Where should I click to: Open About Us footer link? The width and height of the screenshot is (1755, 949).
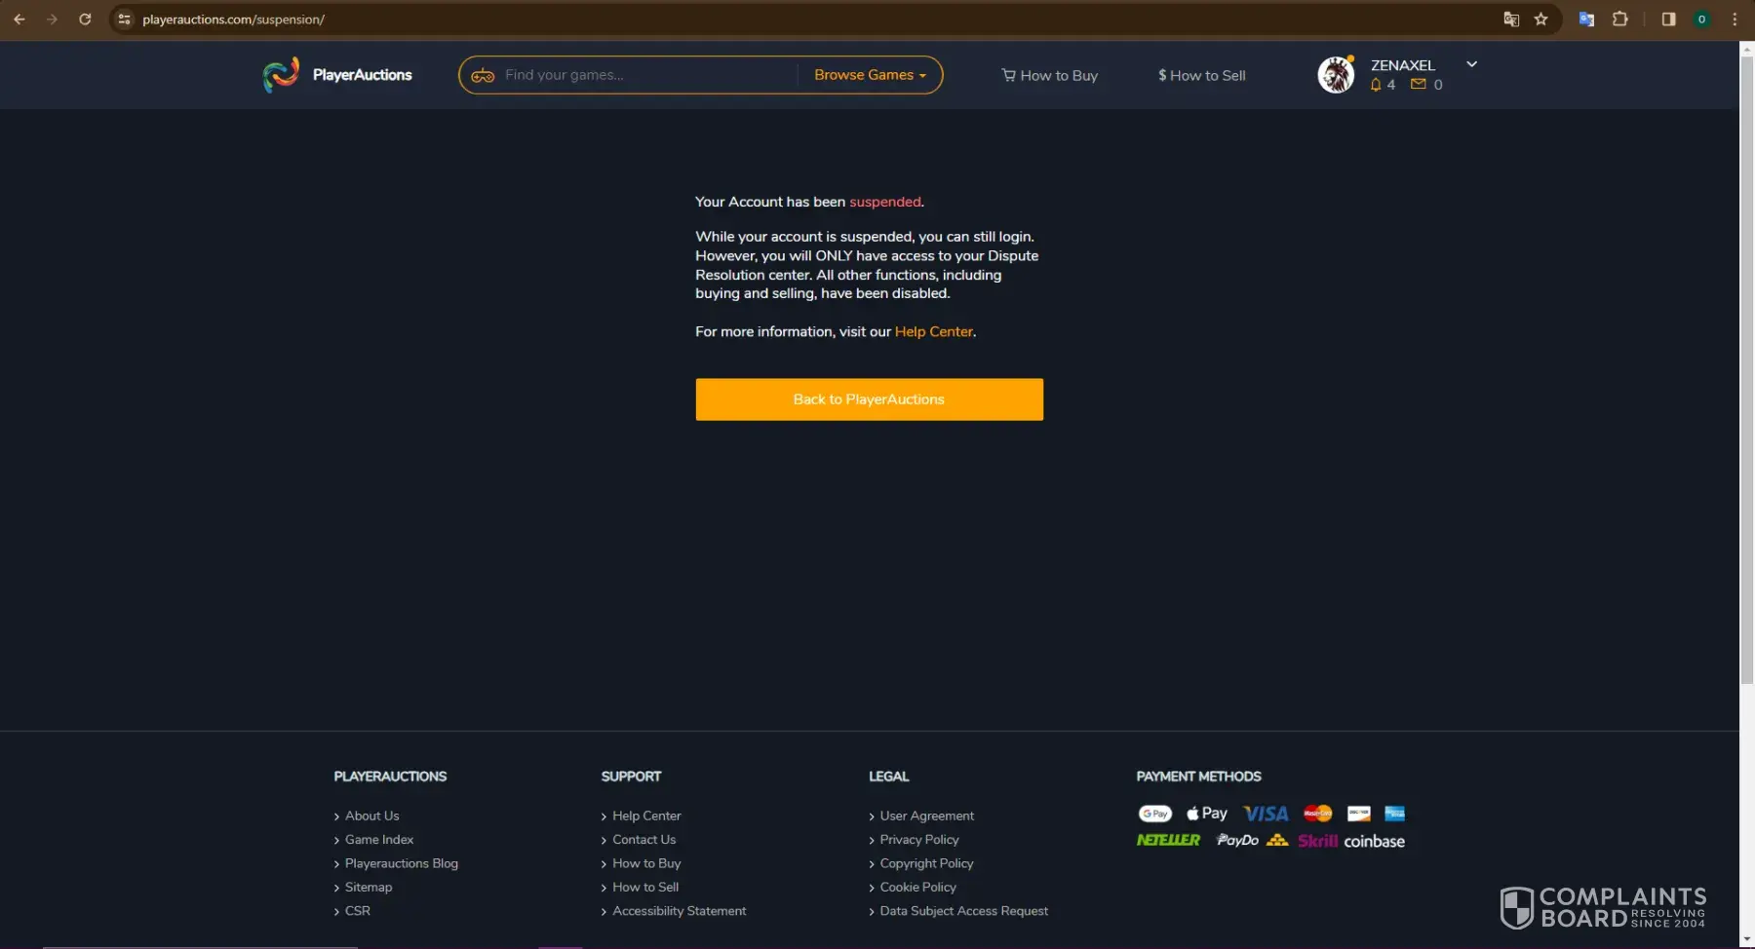(x=372, y=816)
